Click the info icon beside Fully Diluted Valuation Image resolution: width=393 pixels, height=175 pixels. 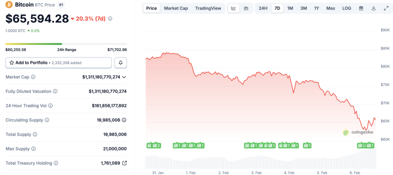click(x=55, y=91)
